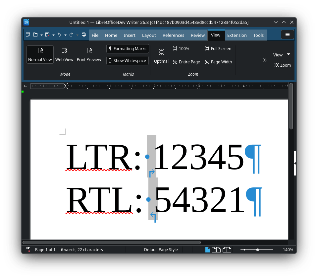318x279 pixels.
Task: Click the New document icon
Action: coord(28,35)
